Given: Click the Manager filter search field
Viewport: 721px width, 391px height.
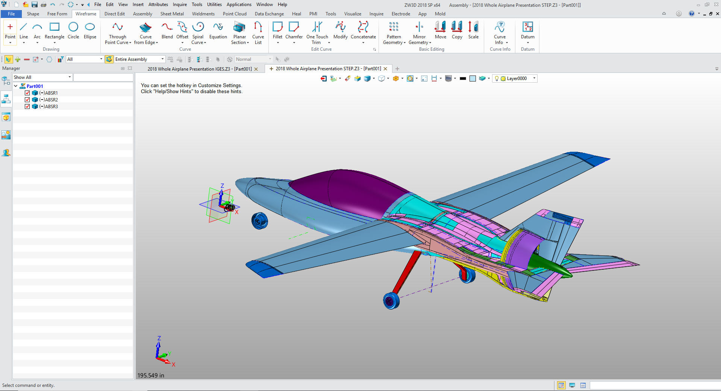Looking at the screenshot, I should coord(103,77).
